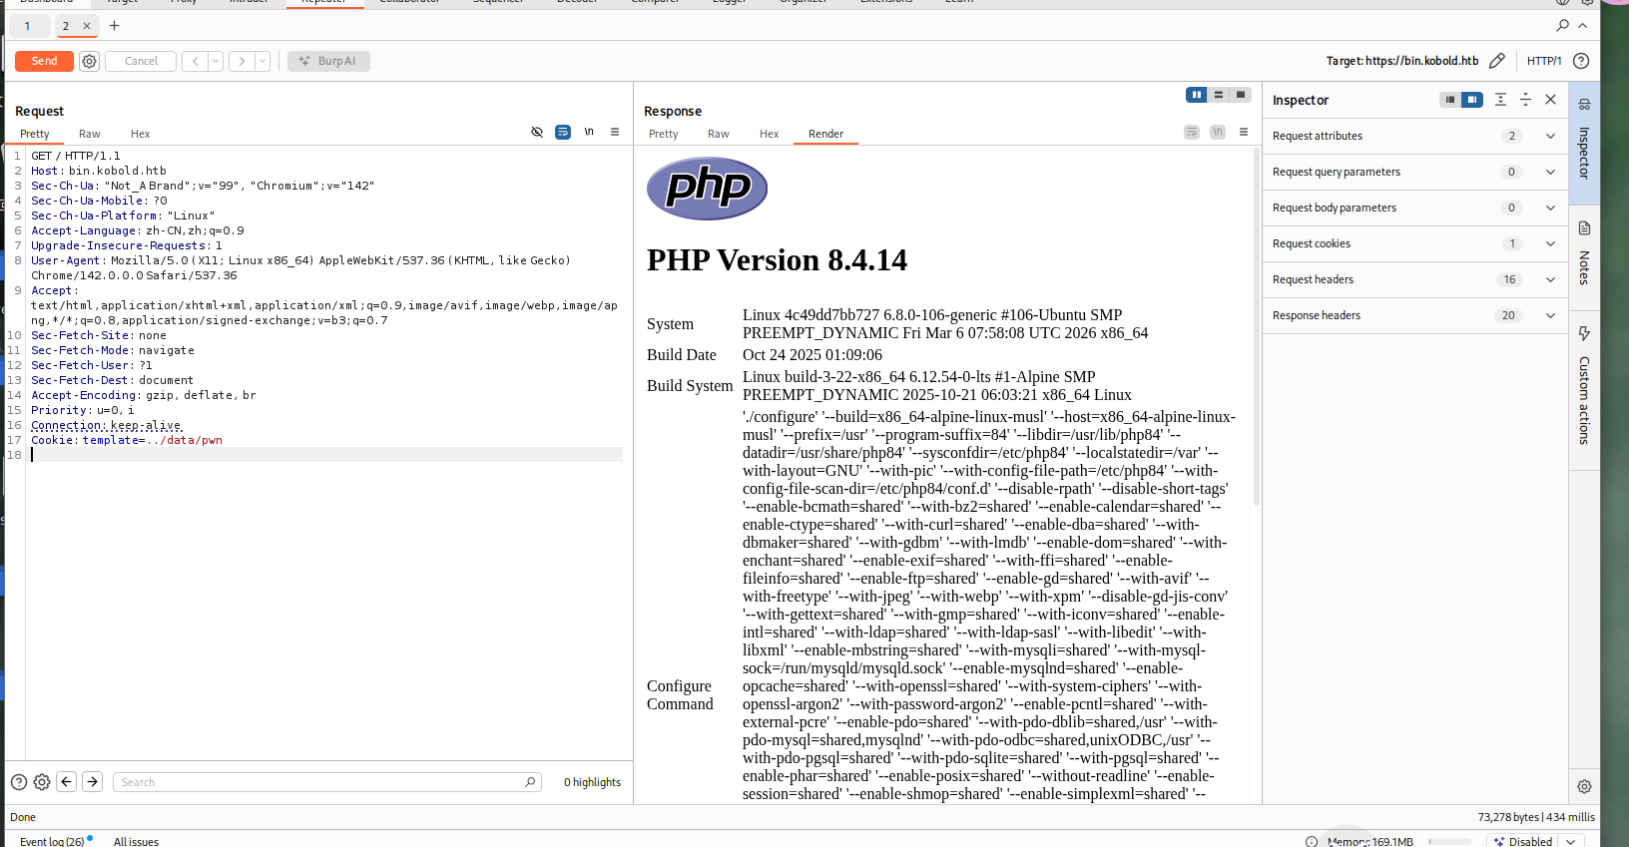
Task: Edit target with the pencil icon
Action: [x=1496, y=61]
